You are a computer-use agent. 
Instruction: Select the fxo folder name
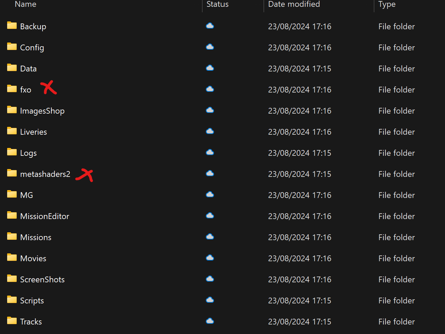26,90
